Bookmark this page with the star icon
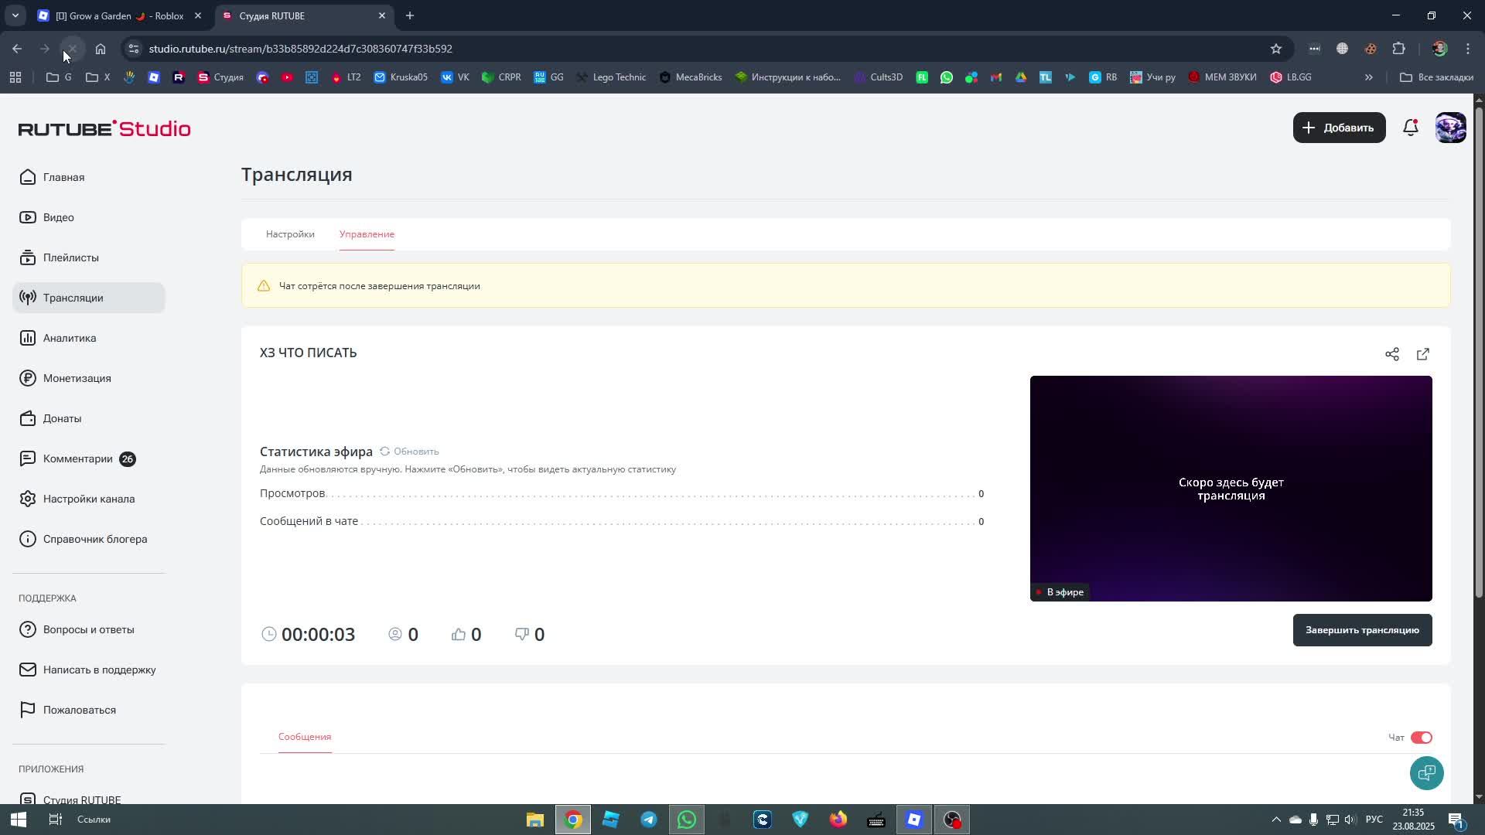The width and height of the screenshot is (1485, 835). point(1276,49)
